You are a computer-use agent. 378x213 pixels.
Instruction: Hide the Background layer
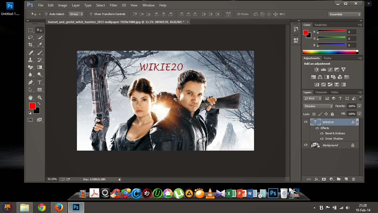306,145
